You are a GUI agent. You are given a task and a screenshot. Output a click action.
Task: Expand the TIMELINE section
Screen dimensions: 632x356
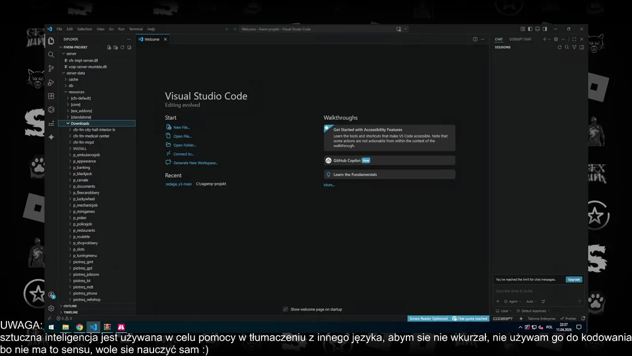[71, 312]
